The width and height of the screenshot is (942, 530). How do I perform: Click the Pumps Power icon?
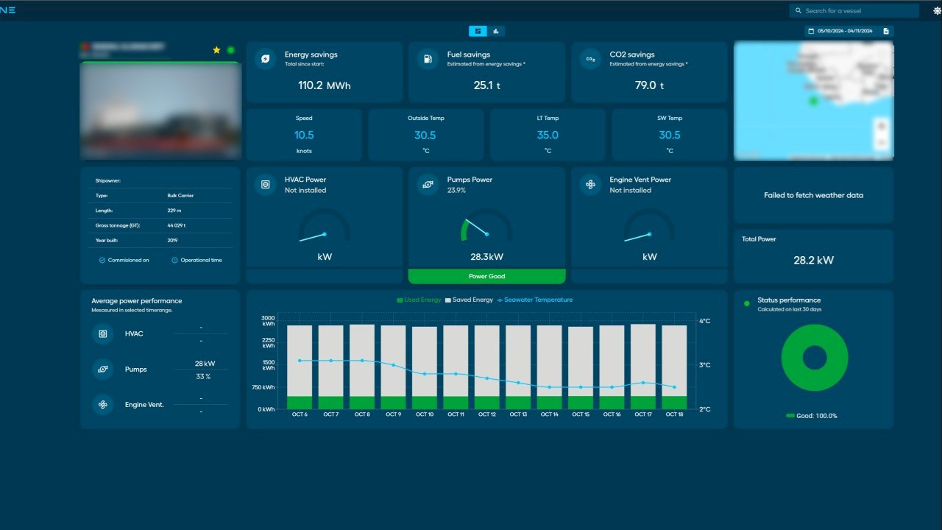coord(428,184)
